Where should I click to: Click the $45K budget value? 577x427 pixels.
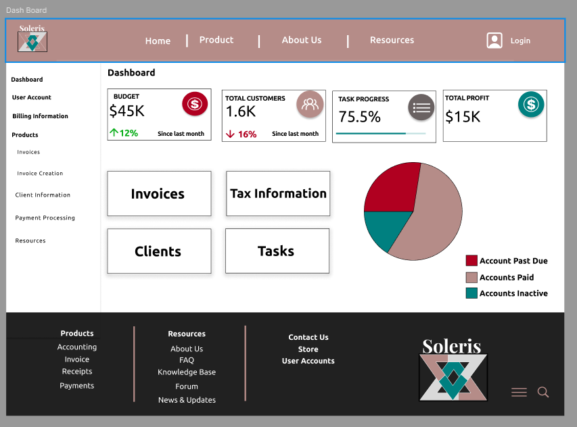[127, 111]
